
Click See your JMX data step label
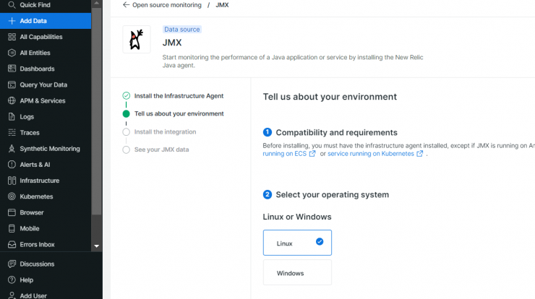[161, 149]
